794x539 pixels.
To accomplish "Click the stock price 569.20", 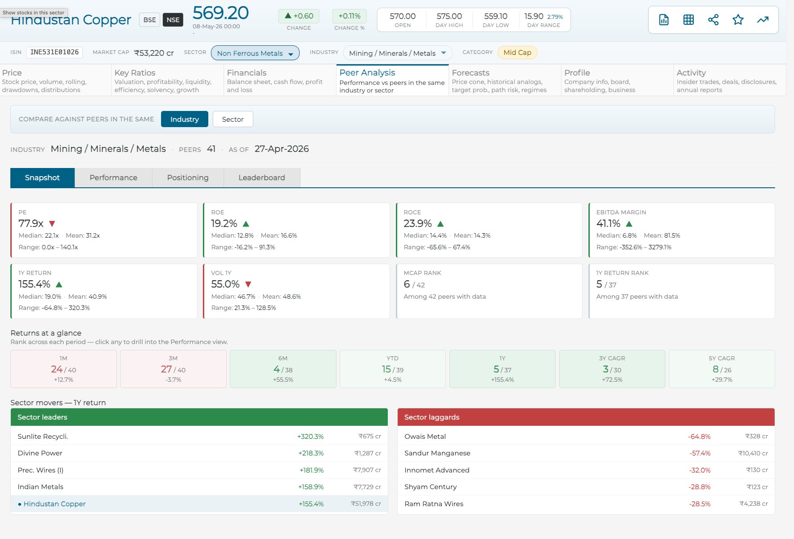I will pos(220,13).
